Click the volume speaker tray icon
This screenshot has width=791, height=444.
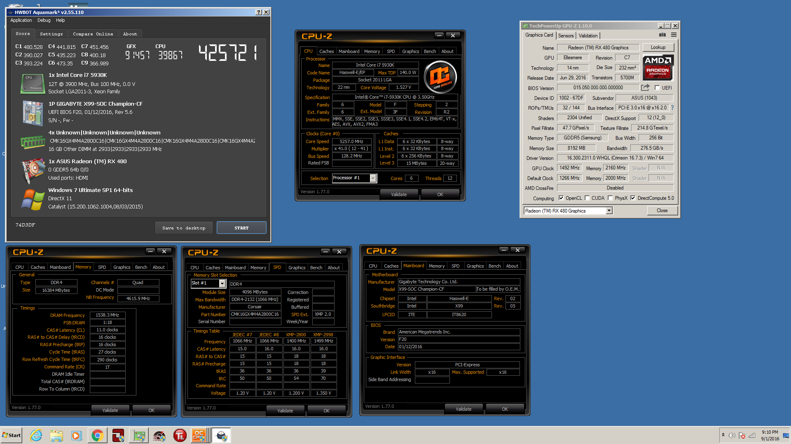coord(732,435)
